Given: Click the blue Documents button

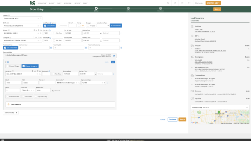Looking at the screenshot, I should coord(116,26).
